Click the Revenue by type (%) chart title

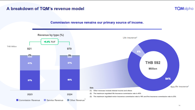tap(51, 35)
